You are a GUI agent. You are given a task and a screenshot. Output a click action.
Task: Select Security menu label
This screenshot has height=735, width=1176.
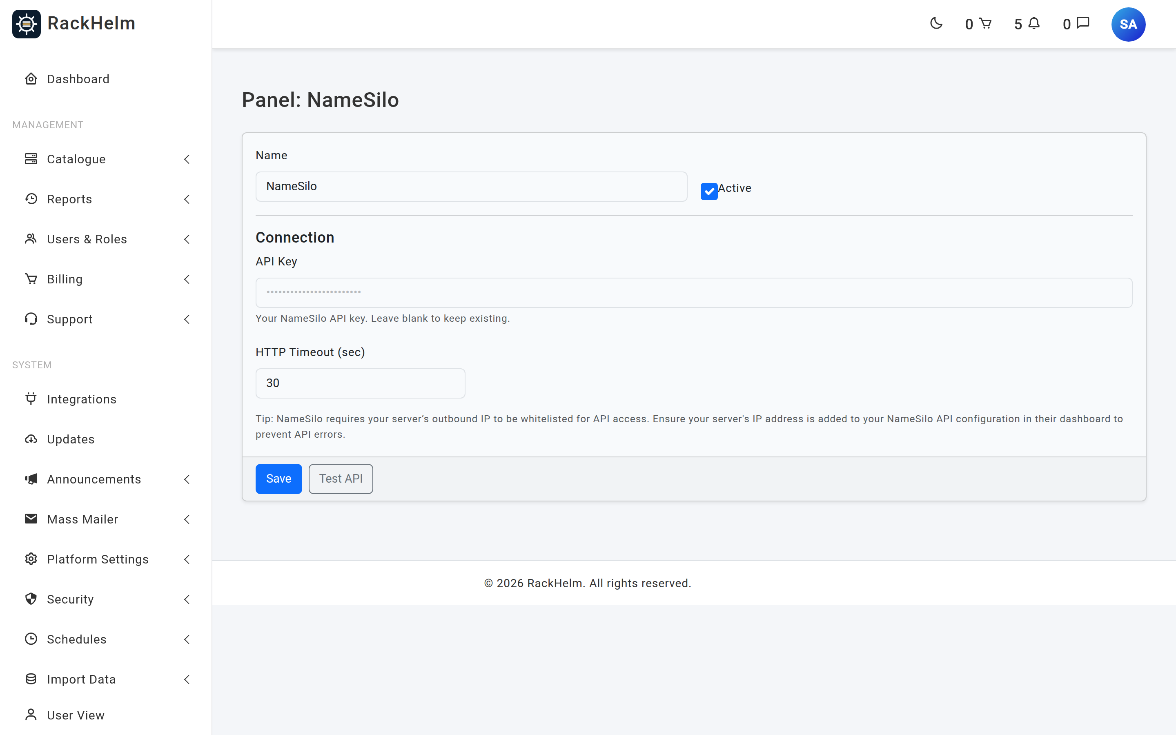71,599
